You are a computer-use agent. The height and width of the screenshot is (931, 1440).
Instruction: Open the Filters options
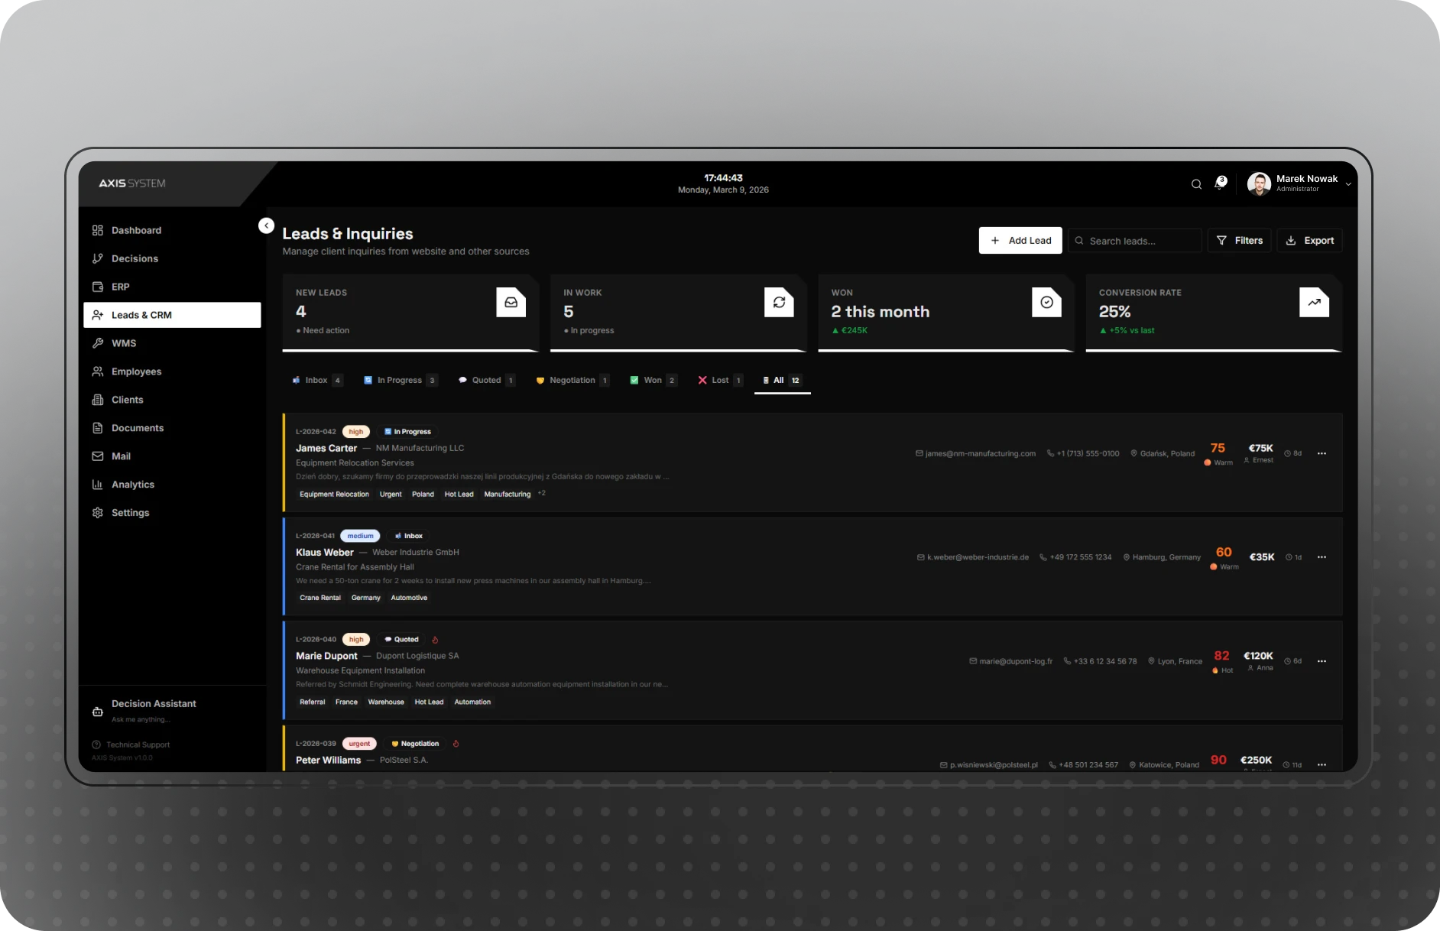click(x=1239, y=241)
